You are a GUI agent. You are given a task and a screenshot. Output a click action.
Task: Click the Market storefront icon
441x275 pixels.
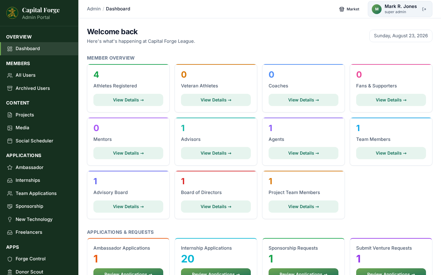click(x=342, y=9)
